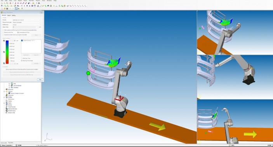Viewport: 273px width, 147px height.
Task: Click the red crosshair center-view toolbar icon
Action: (10, 3)
